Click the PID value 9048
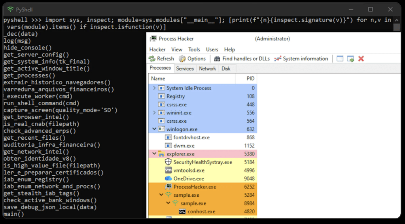The image size is (405, 224). [x=249, y=178]
